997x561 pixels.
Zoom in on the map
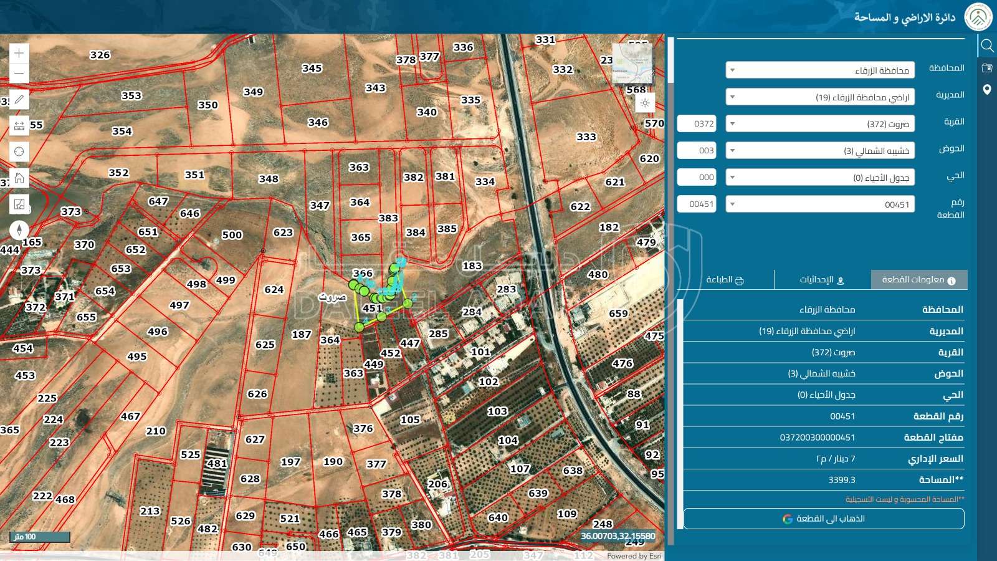[x=19, y=53]
